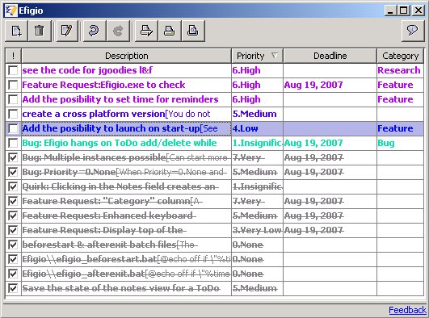The image size is (429, 318).
Task: Click Feature category of start-up launch row
Action: 400,128
